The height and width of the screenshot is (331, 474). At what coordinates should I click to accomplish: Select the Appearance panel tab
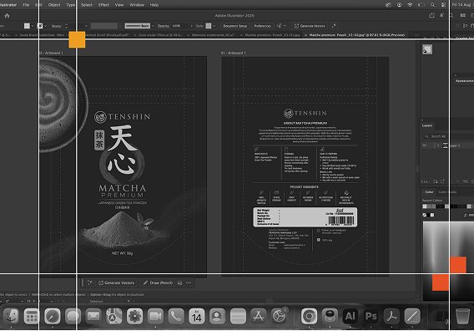pos(464,81)
